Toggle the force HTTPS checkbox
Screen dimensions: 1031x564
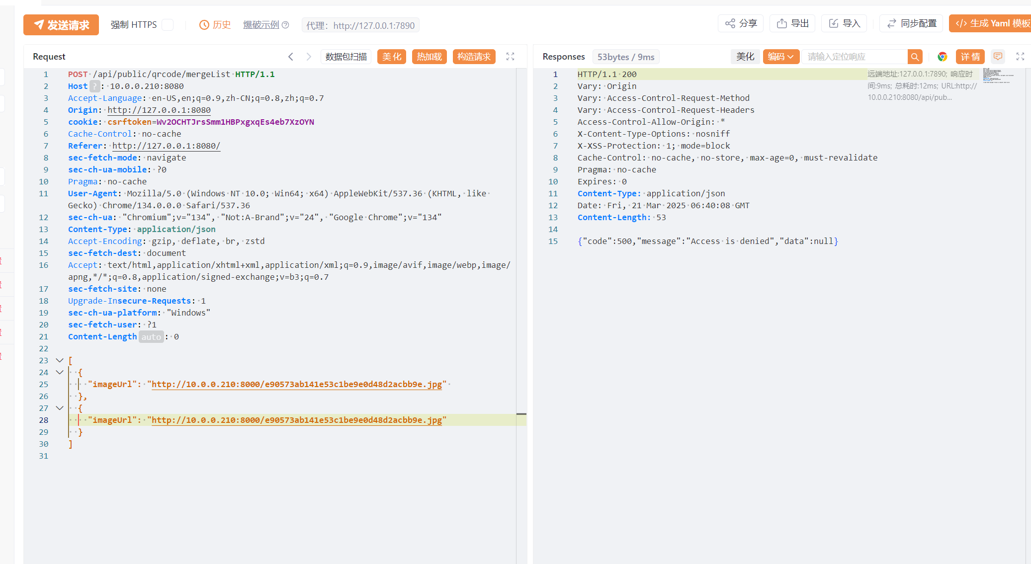168,25
